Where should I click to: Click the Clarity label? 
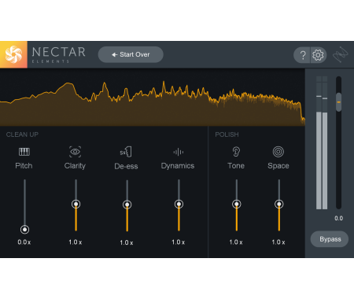click(75, 166)
